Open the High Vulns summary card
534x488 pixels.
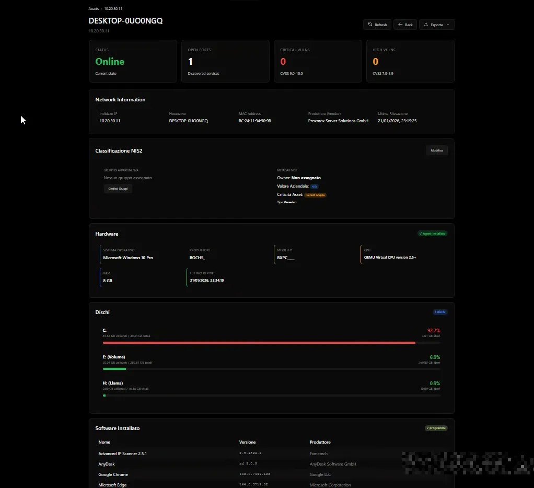410,61
